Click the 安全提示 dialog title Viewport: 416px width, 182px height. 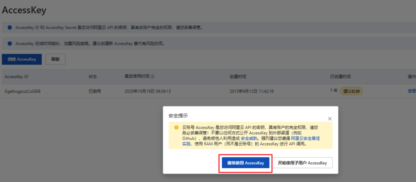[x=178, y=116]
